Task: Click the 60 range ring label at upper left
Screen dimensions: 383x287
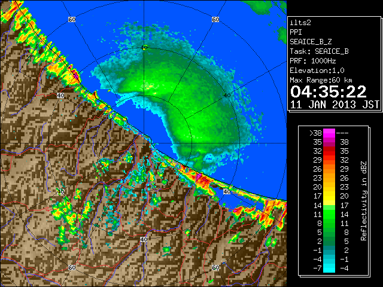Action: click(72, 19)
